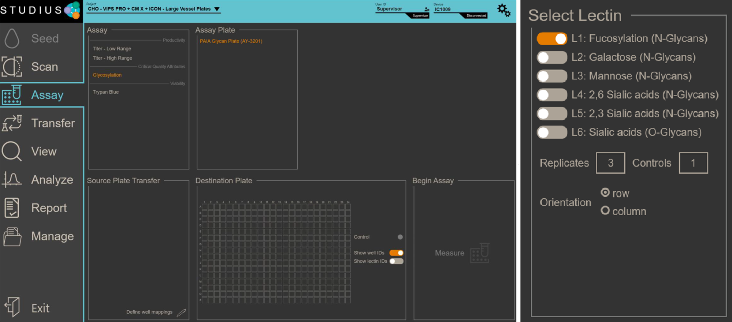The height and width of the screenshot is (322, 732).
Task: Click the Exit door icon
Action: pyautogui.click(x=12, y=307)
